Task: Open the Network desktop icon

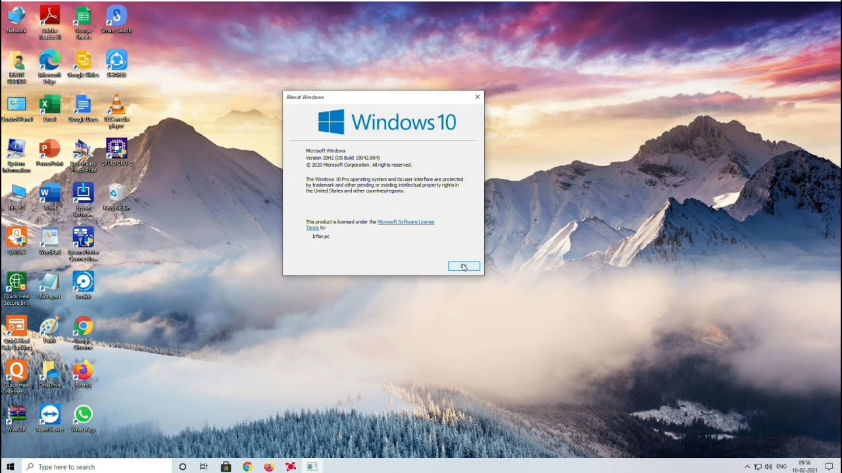Action: tap(16, 19)
